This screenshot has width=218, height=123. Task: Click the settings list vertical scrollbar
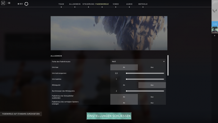(x=168, y=65)
